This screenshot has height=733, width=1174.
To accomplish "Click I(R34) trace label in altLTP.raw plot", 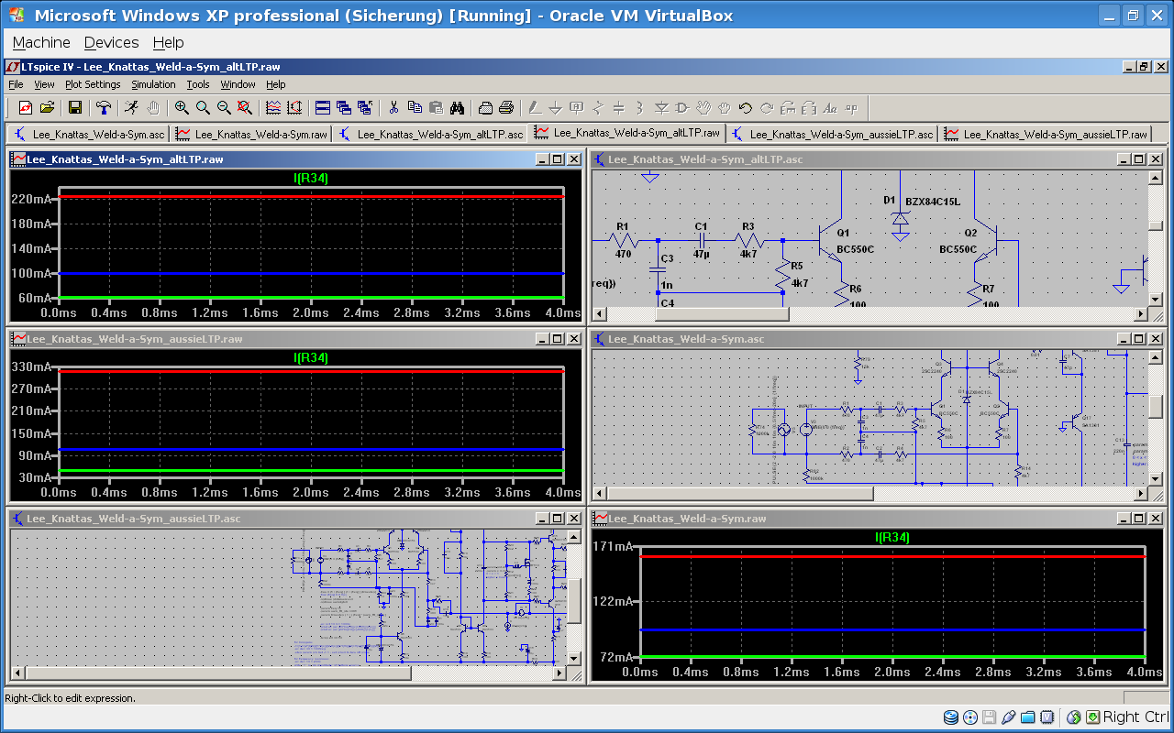I will tap(311, 179).
